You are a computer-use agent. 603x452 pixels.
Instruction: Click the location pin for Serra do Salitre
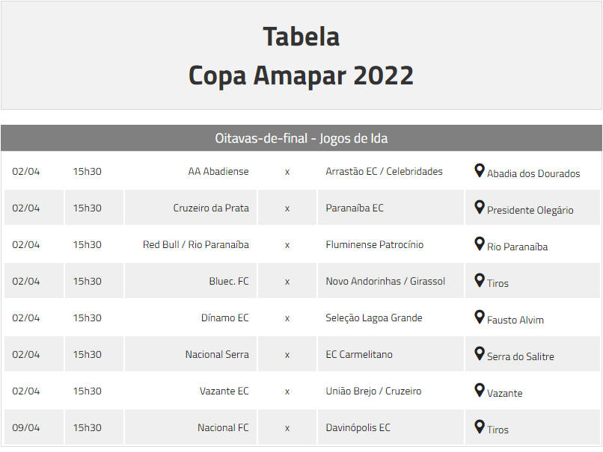coord(479,353)
